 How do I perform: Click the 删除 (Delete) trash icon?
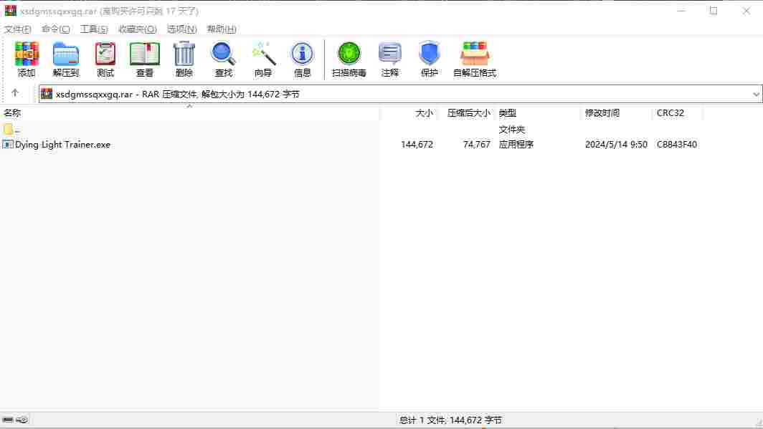tap(184, 59)
